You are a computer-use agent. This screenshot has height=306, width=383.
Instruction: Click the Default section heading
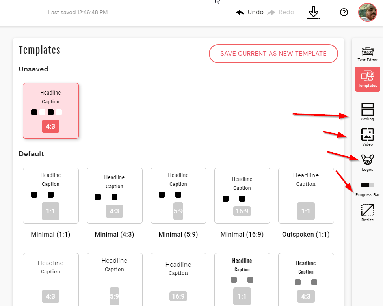(31, 154)
